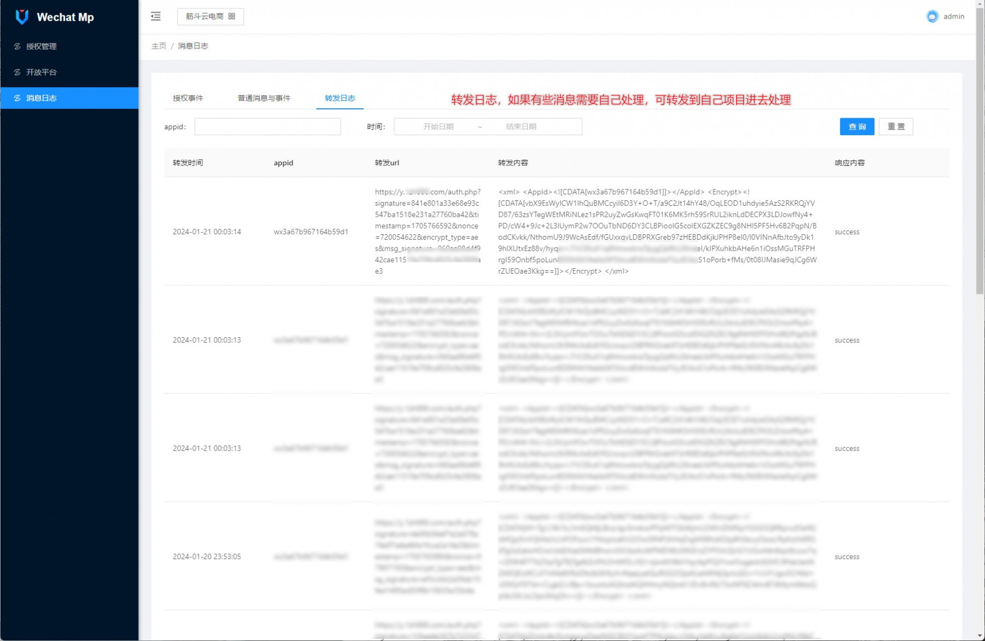Click the Wechat Mp logo icon
The width and height of the screenshot is (985, 641).
tap(22, 17)
